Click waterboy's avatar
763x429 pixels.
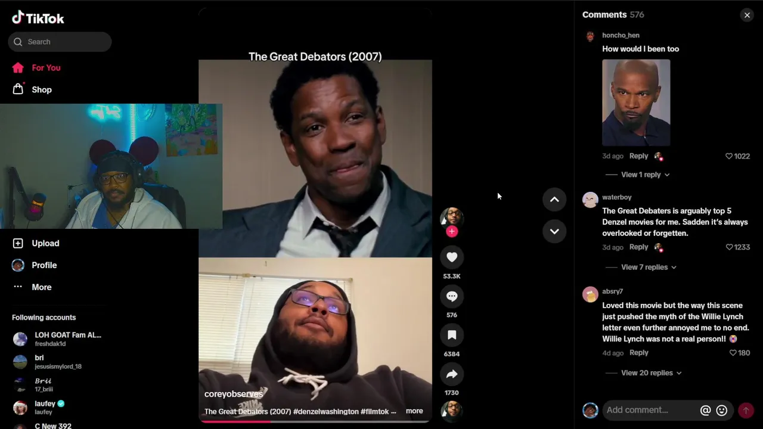pos(590,199)
